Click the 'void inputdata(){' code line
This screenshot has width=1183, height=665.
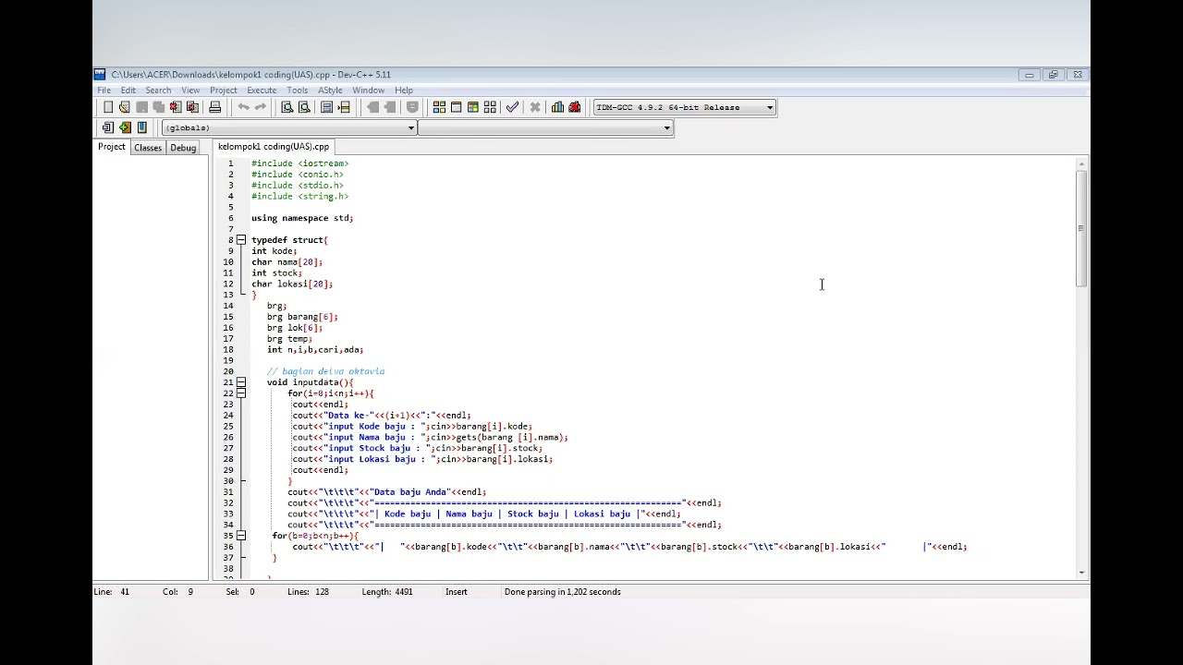point(310,382)
